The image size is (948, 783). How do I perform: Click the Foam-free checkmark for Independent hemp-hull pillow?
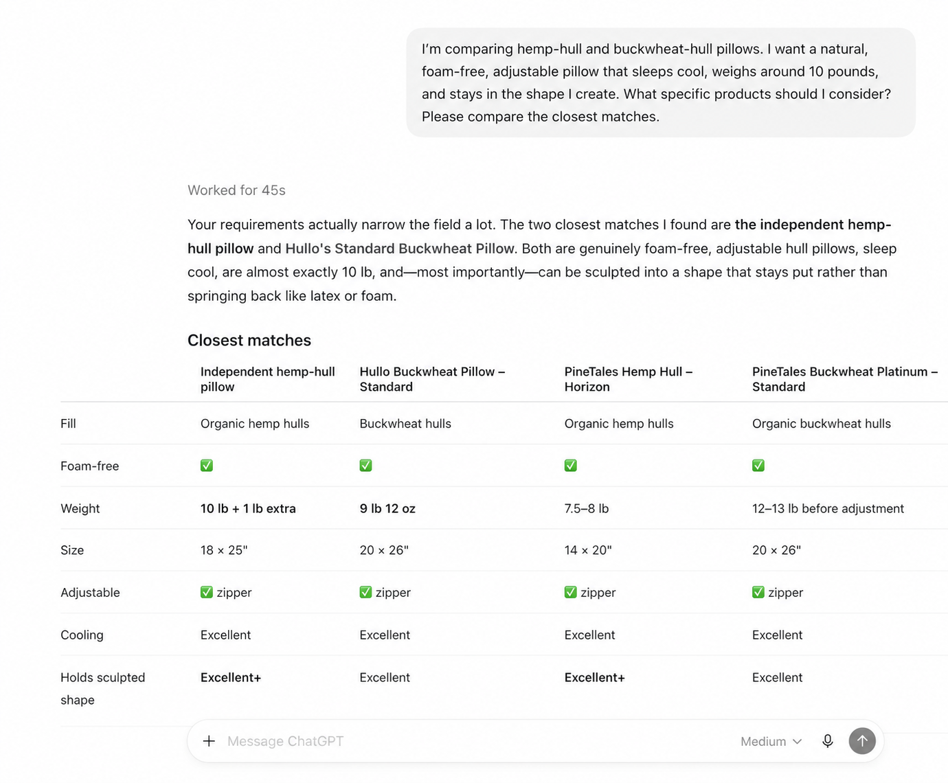207,466
